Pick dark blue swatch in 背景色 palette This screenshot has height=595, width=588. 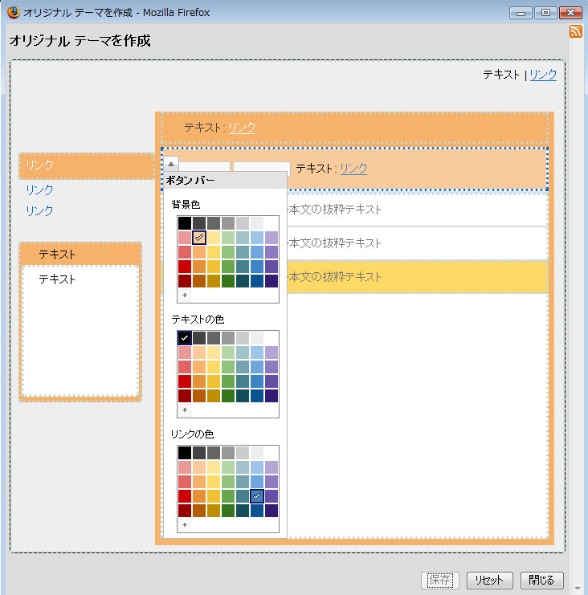[257, 281]
